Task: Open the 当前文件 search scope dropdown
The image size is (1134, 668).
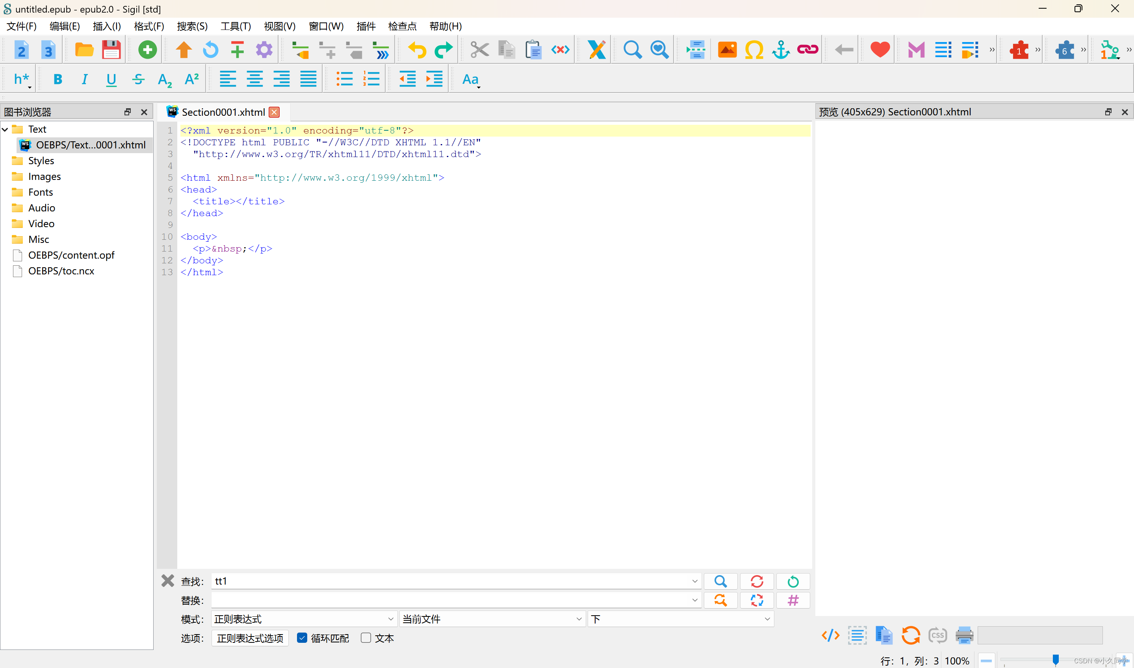Action: tap(492, 619)
